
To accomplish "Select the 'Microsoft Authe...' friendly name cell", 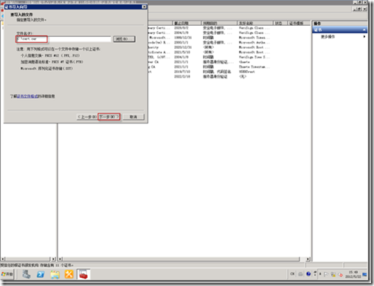I will [x=254, y=42].
